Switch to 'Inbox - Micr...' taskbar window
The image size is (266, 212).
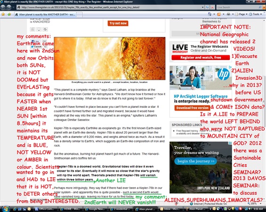click(x=170, y=209)
